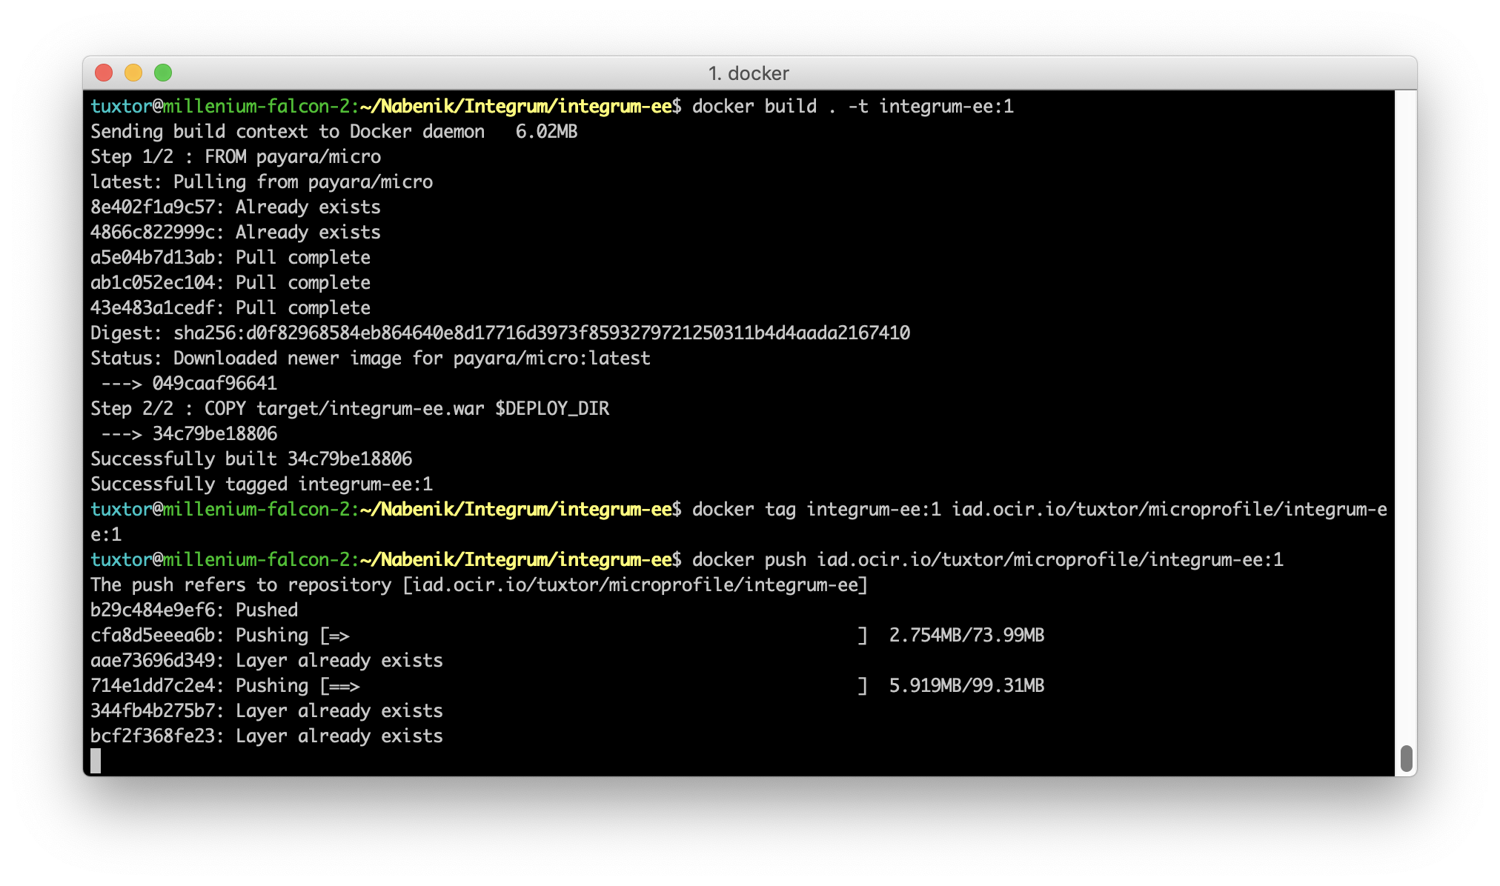The height and width of the screenshot is (886, 1500).
Task: Click the '2.754MB/73.99MB' progress value
Action: pyautogui.click(x=966, y=636)
